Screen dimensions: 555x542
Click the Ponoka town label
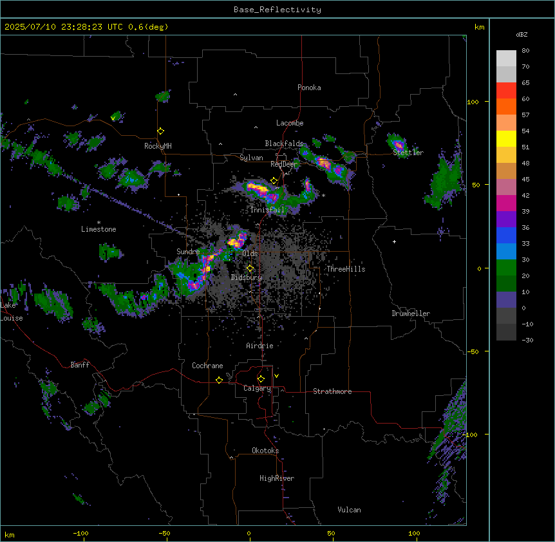pos(309,88)
